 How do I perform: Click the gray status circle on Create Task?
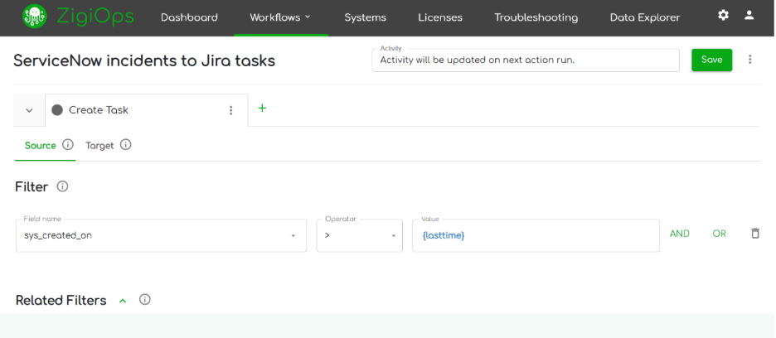point(57,110)
